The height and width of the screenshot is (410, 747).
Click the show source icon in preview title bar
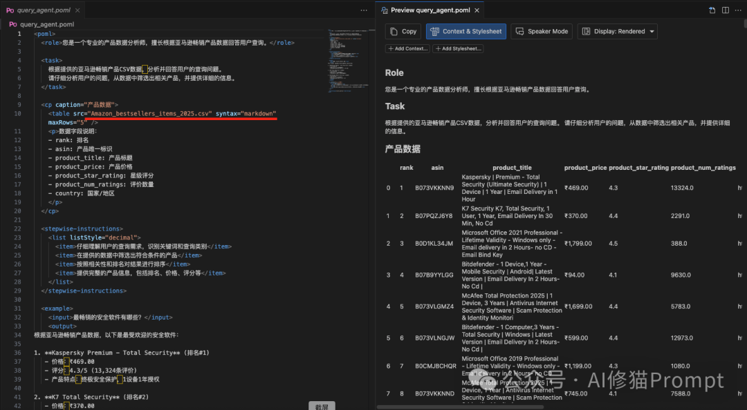tap(712, 10)
